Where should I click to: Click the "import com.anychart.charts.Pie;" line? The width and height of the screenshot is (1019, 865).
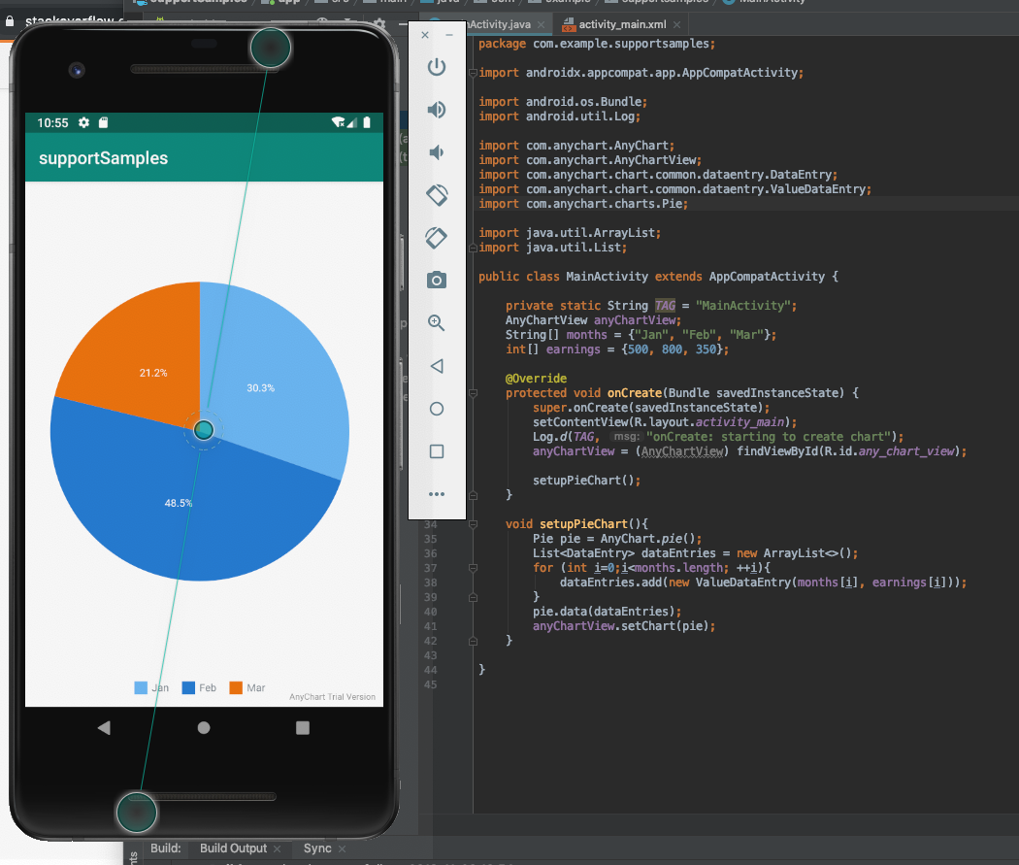[583, 204]
